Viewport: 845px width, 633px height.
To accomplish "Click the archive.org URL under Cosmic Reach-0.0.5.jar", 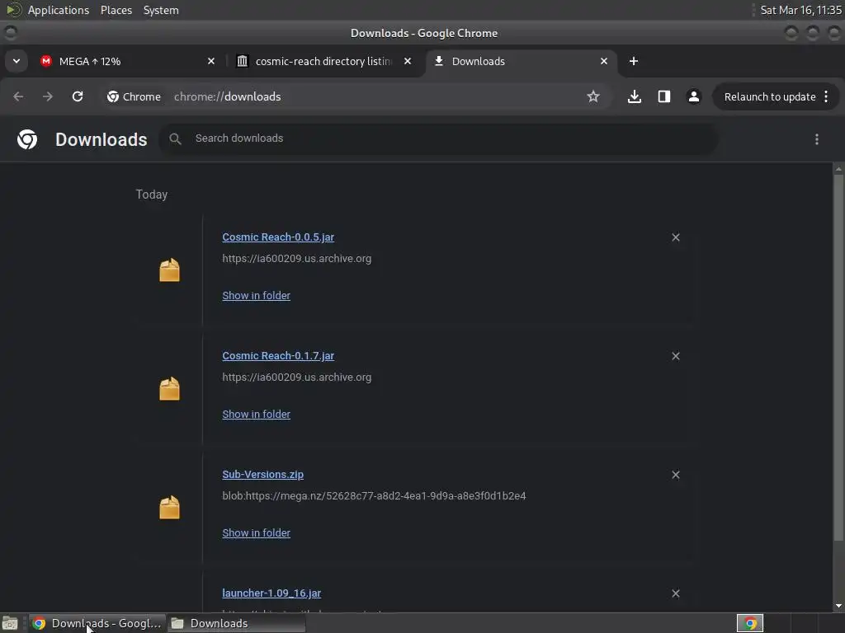I will [x=297, y=258].
